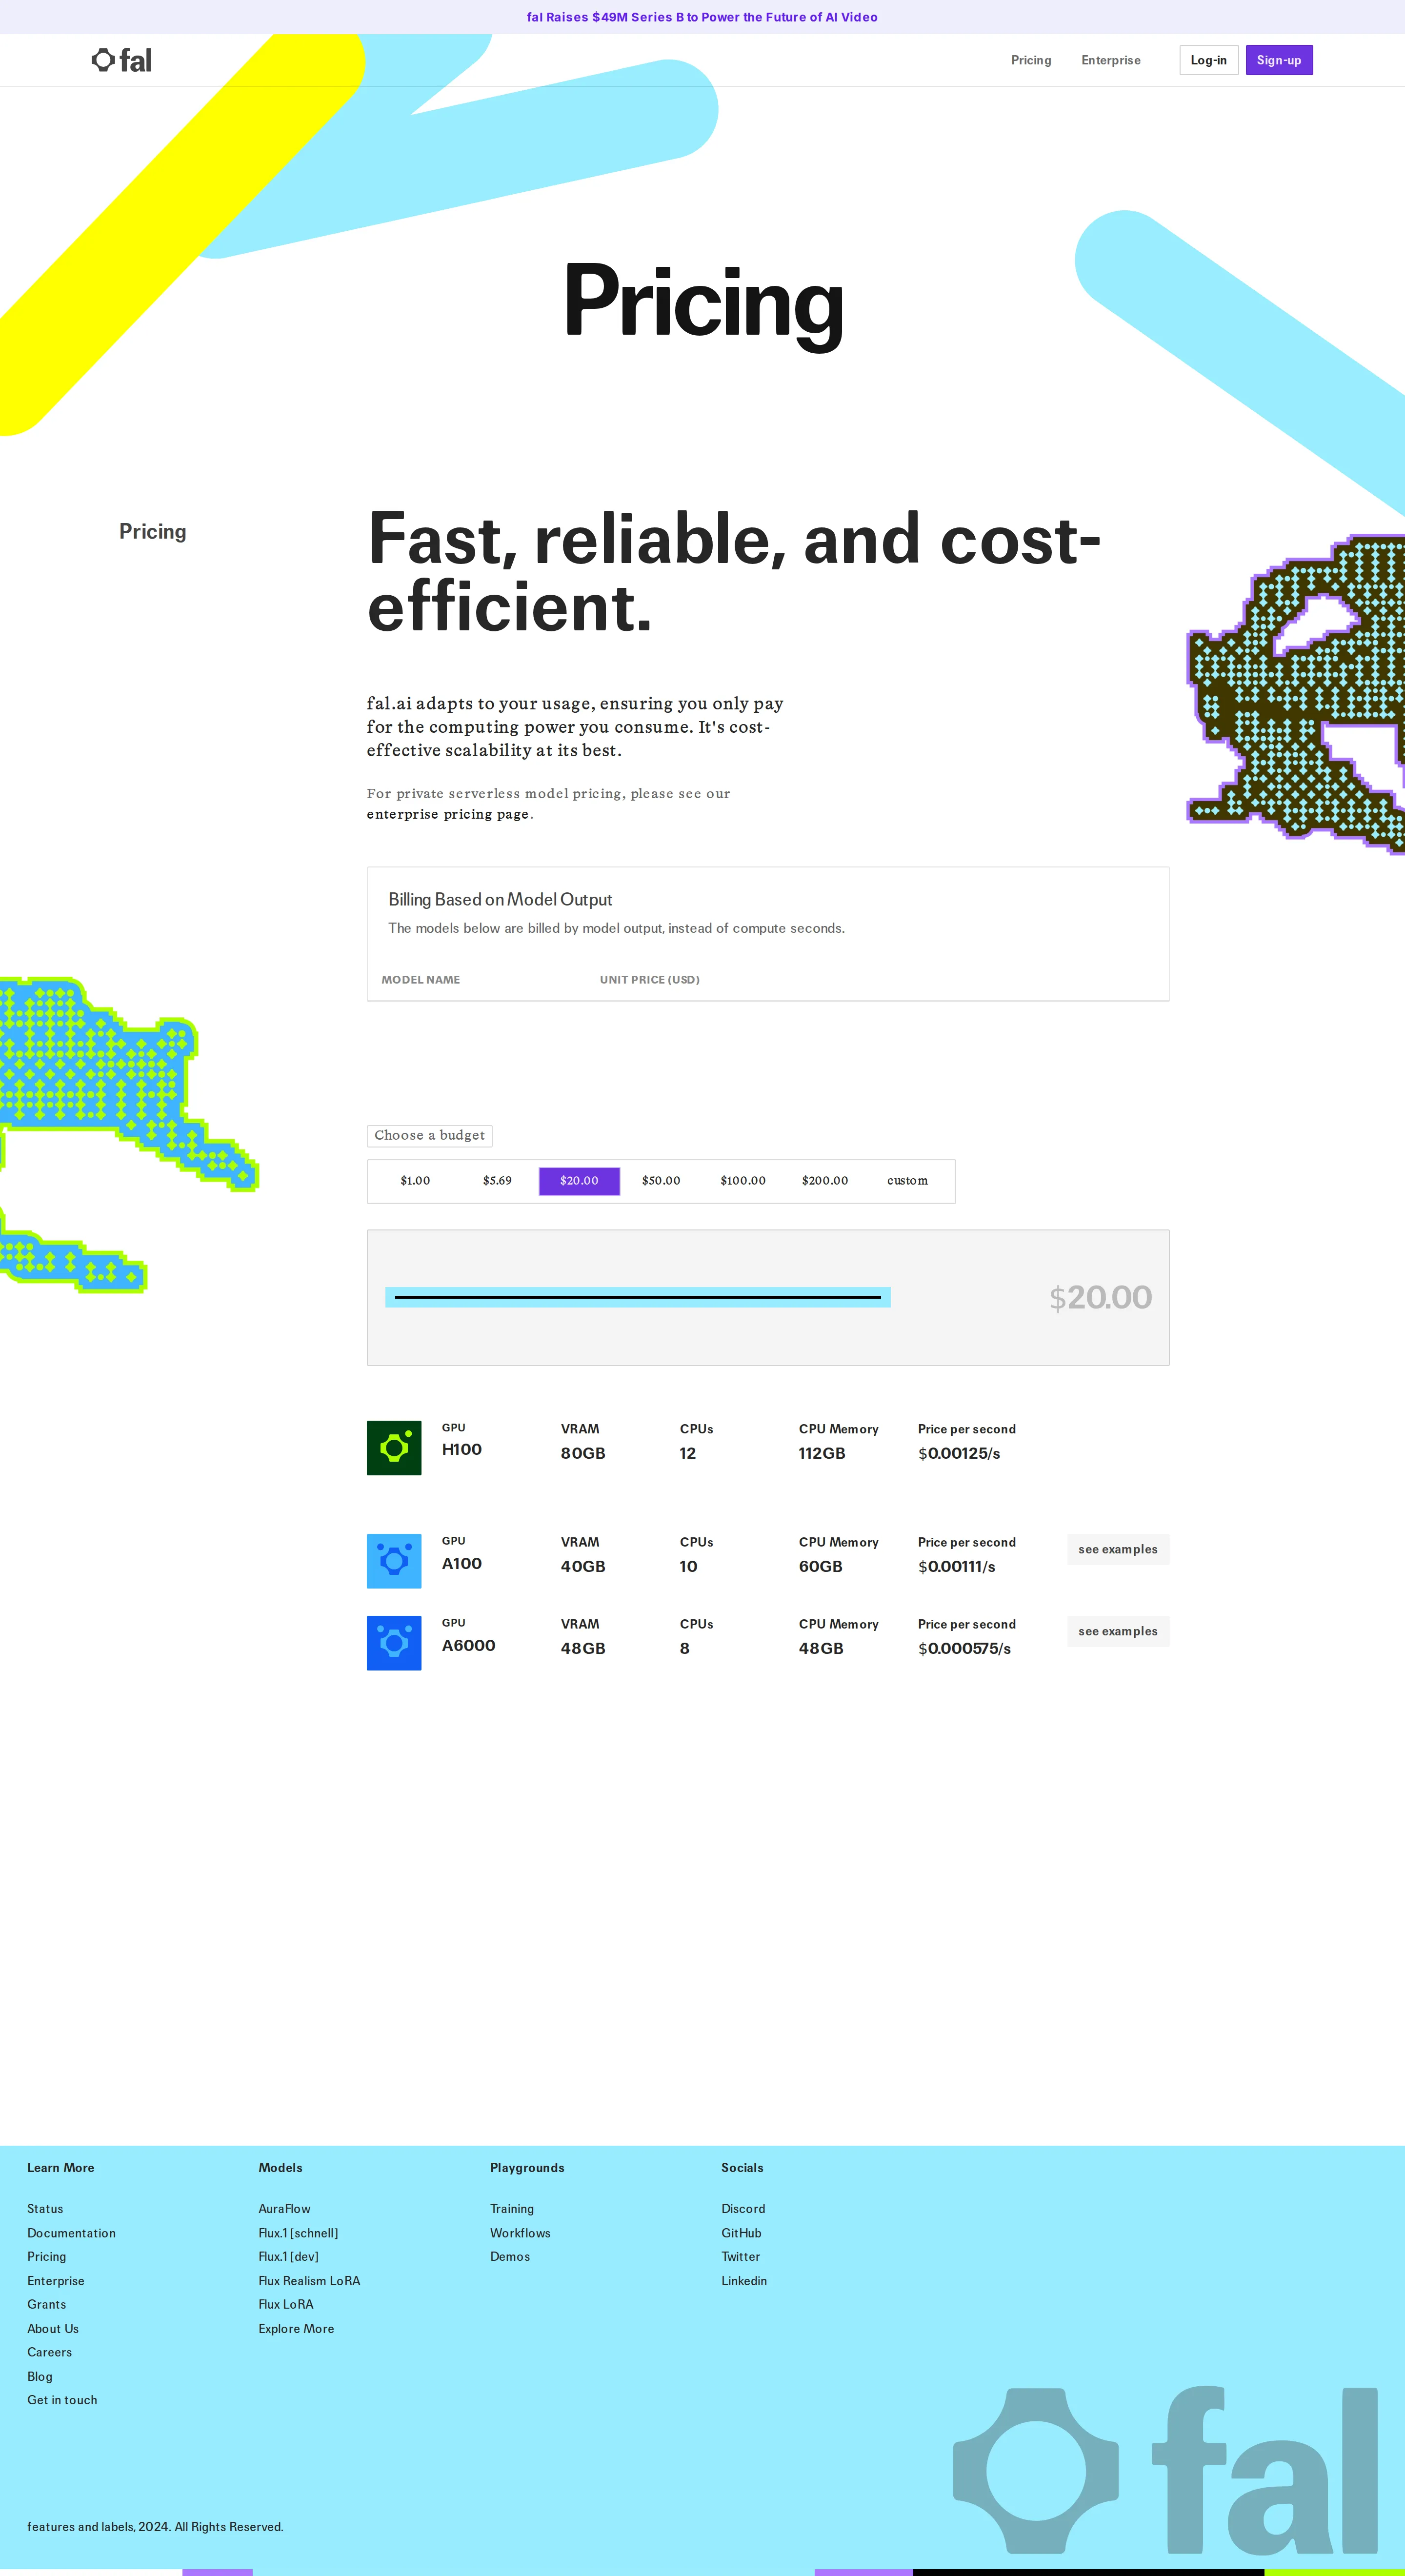Click the $20.00 total amount display
This screenshot has height=2576, width=1405.
click(x=1100, y=1298)
